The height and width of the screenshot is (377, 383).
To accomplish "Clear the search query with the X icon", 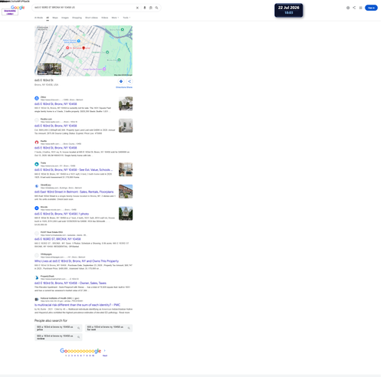I will [x=137, y=8].
